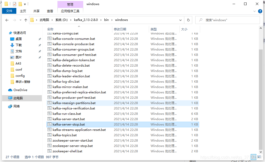Viewport: 265px width, 162px height.
Task: Expand chevron after 此电脑 in breadcrumb
Action: click(x=52, y=20)
